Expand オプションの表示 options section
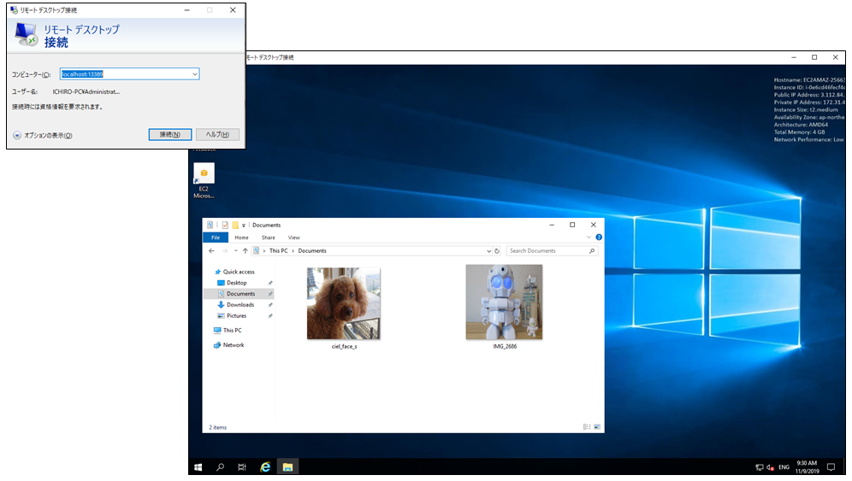Screen dimensions: 852x481 17,136
